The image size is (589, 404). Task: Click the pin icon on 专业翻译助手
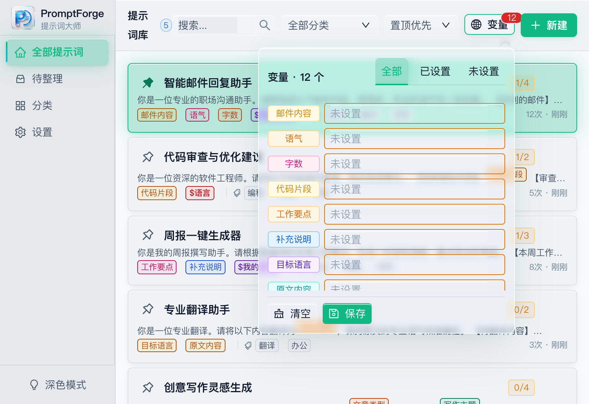tap(148, 309)
